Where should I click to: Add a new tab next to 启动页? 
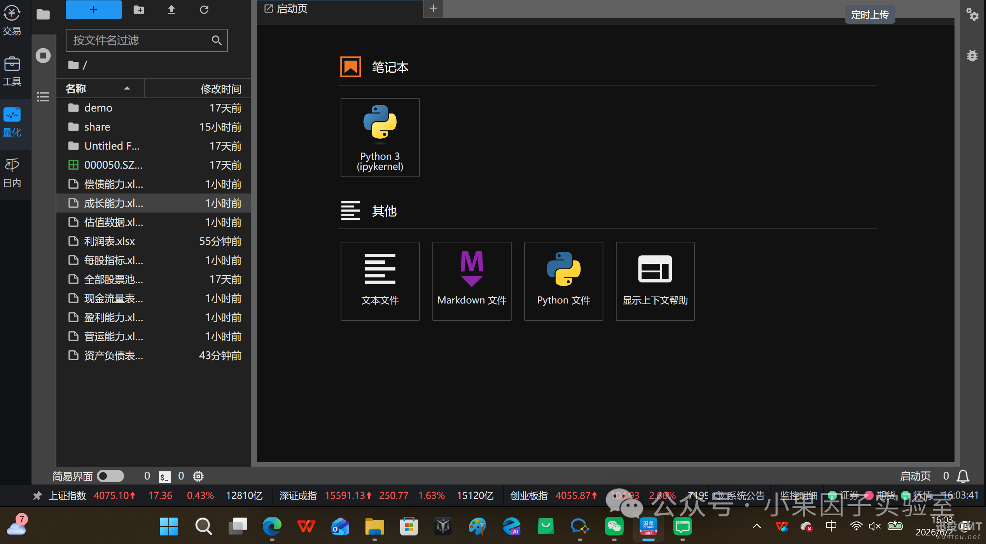coord(434,9)
